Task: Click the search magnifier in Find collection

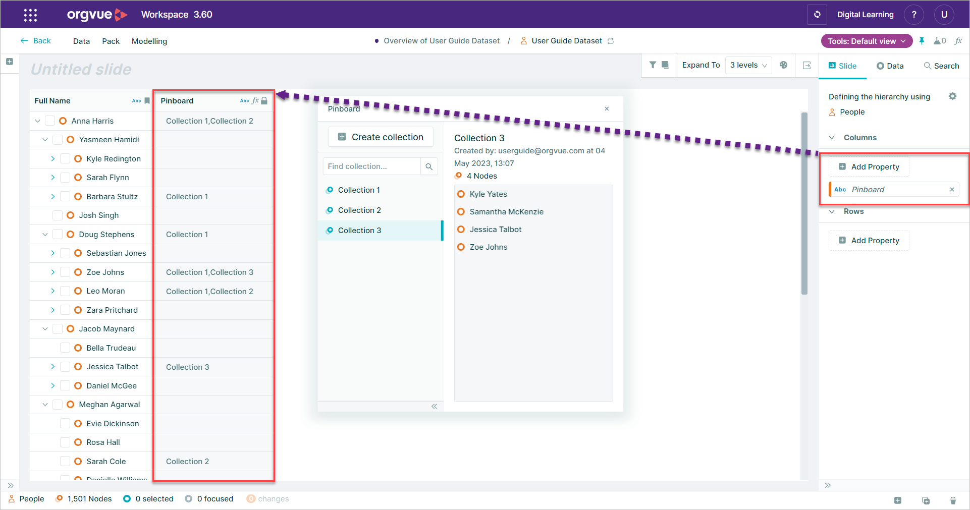Action: coord(429,166)
